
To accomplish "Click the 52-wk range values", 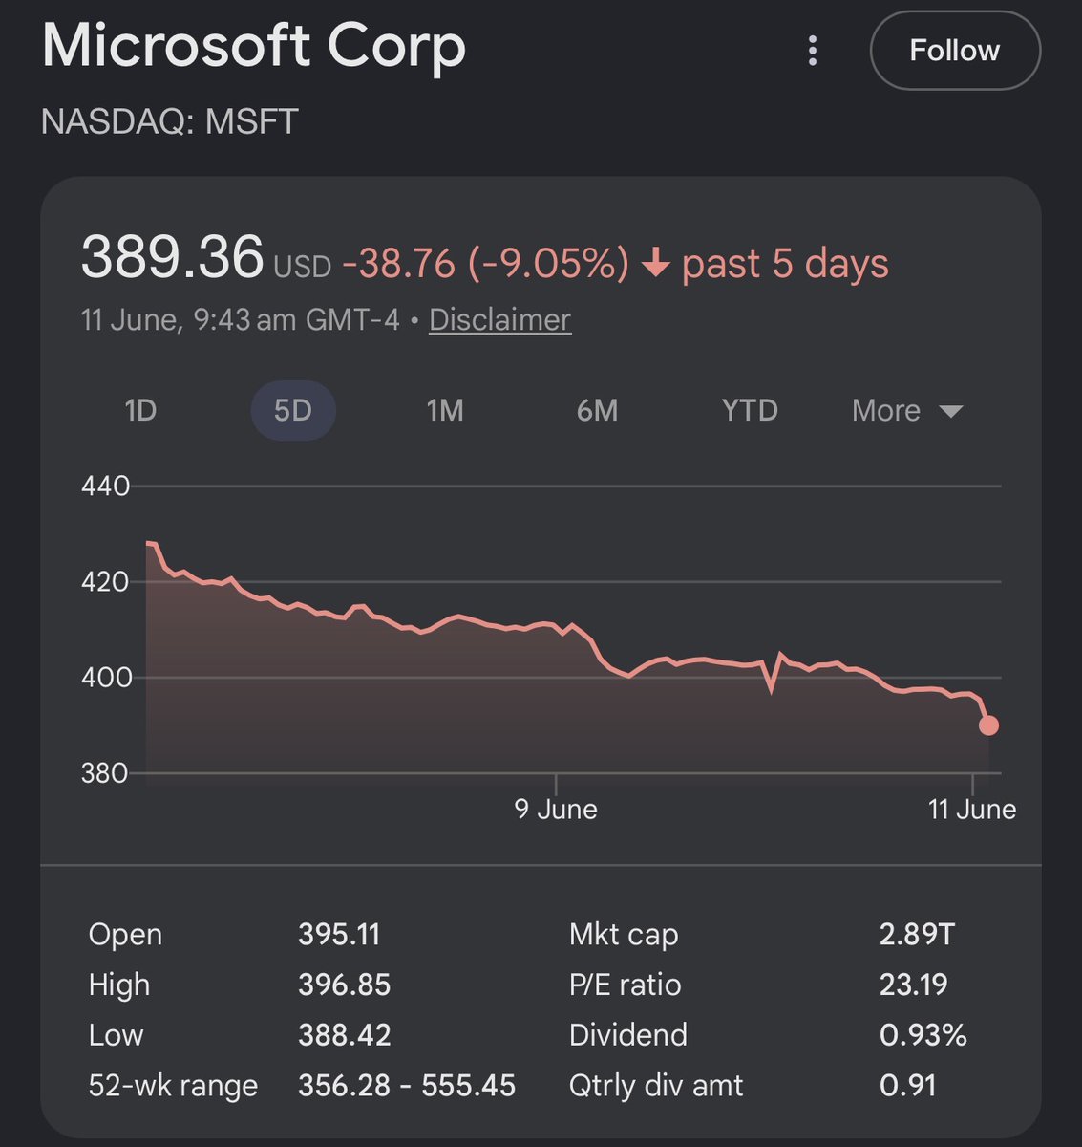I will 407,1086.
